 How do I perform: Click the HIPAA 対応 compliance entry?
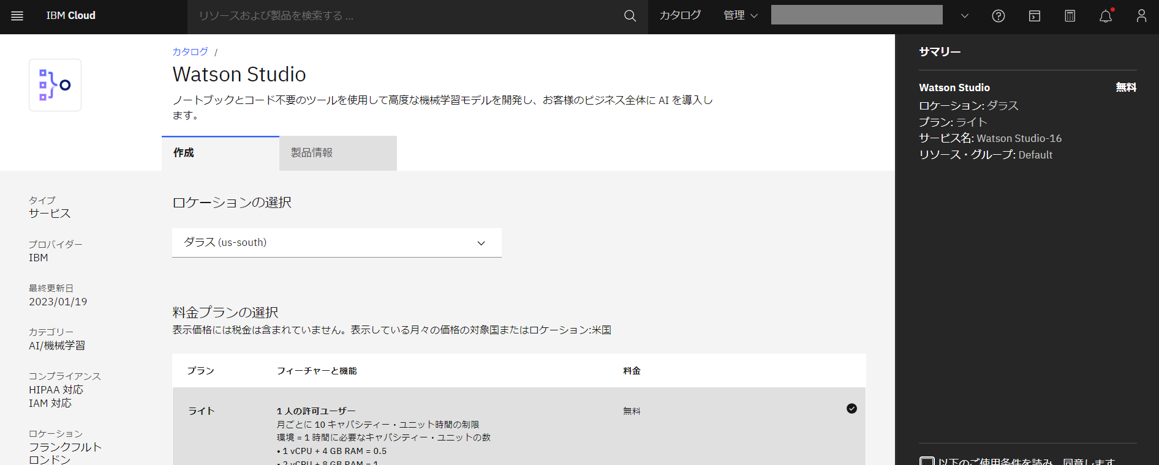click(56, 390)
